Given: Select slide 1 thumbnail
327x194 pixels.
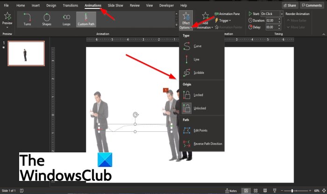Looking at the screenshot, I should [x=26, y=53].
